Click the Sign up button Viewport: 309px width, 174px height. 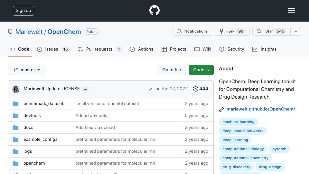(x=23, y=11)
